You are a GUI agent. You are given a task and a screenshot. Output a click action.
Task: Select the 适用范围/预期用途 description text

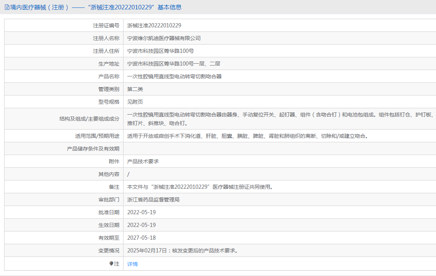click(x=247, y=136)
